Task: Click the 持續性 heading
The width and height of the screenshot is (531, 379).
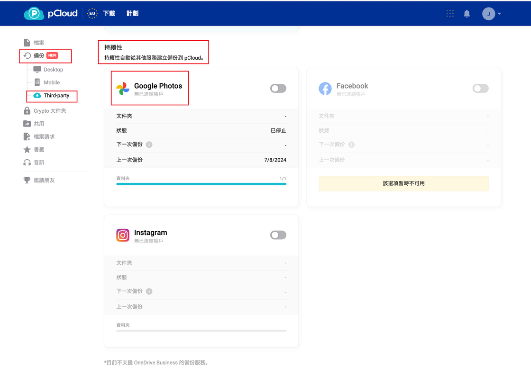Action: pos(113,47)
